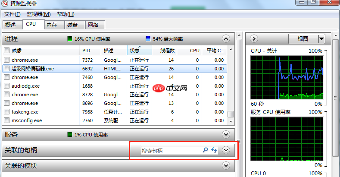Open the 视图 dropdown arrow
The height and width of the screenshot is (177, 340).
(321, 39)
